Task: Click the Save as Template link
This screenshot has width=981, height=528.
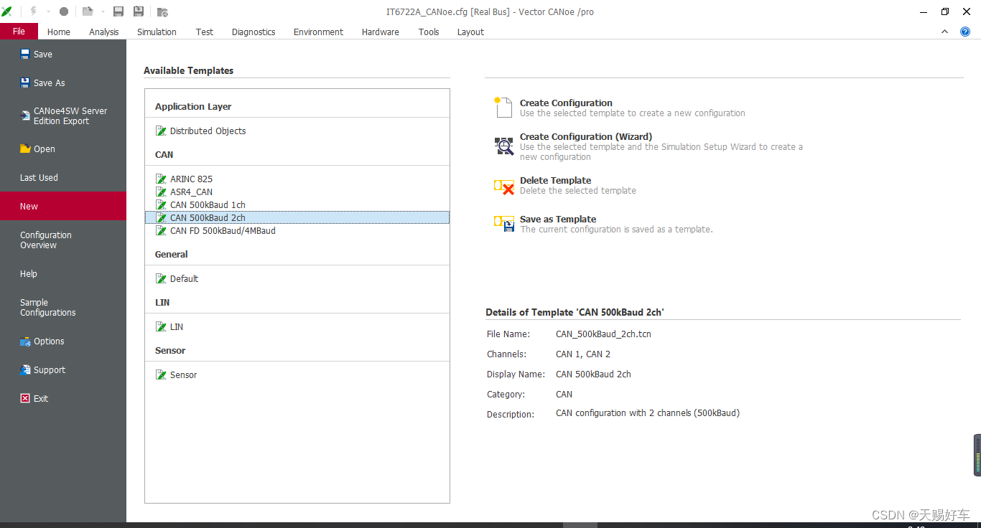Action: pyautogui.click(x=558, y=219)
